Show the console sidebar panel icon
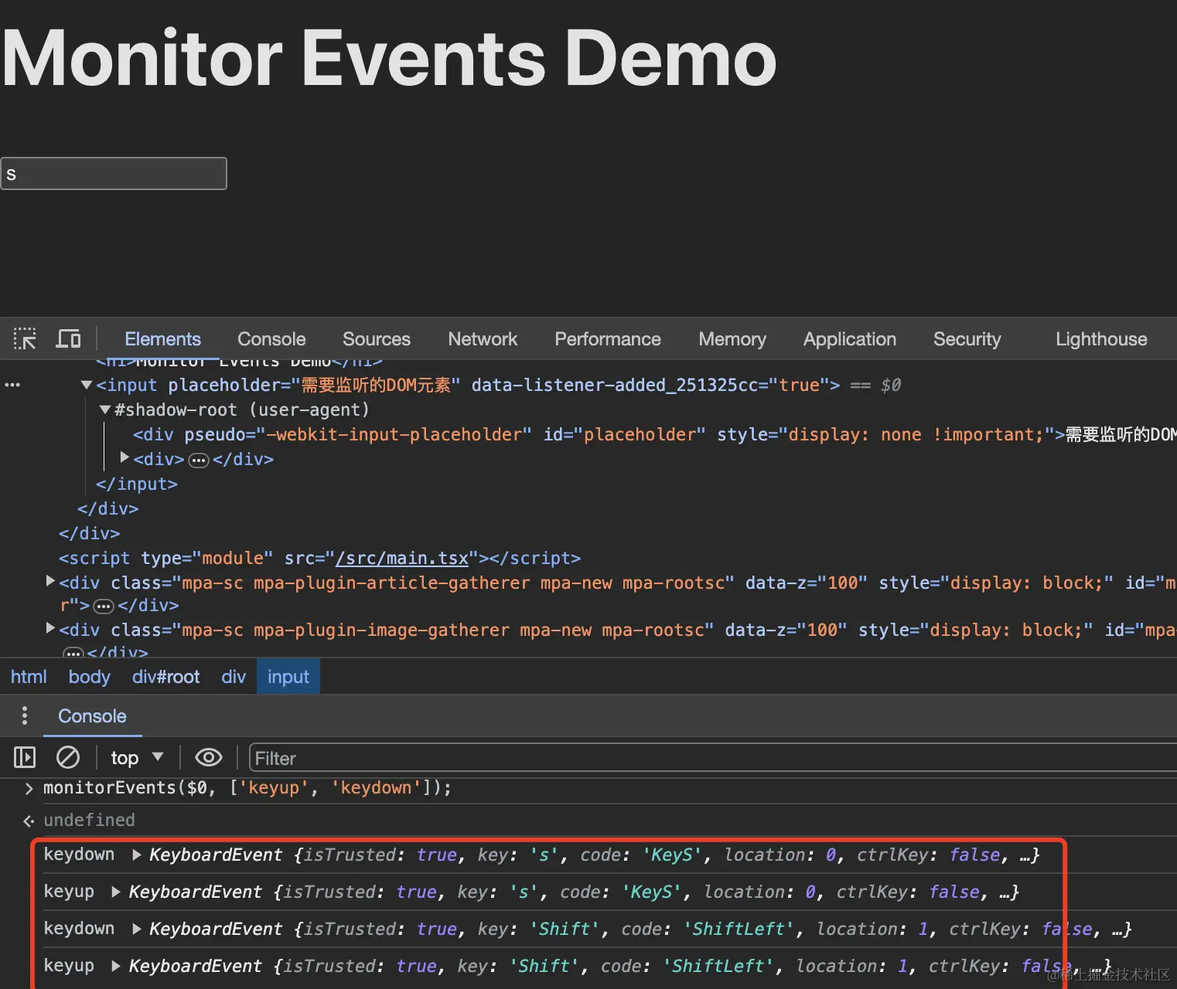The height and width of the screenshot is (989, 1177). [25, 757]
